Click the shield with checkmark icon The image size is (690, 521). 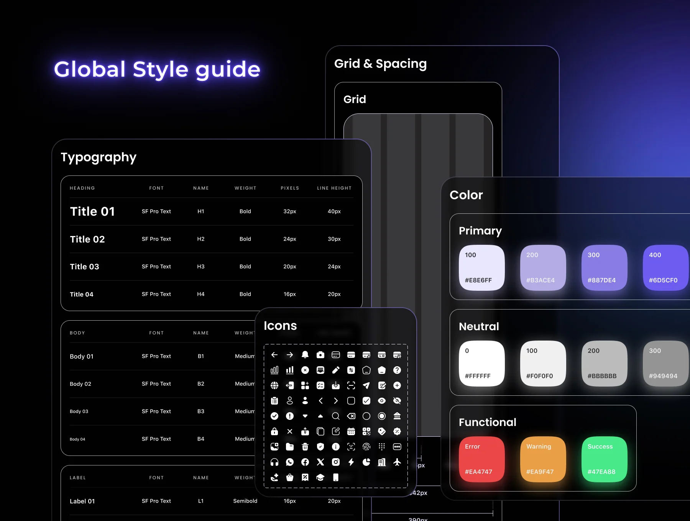point(320,447)
